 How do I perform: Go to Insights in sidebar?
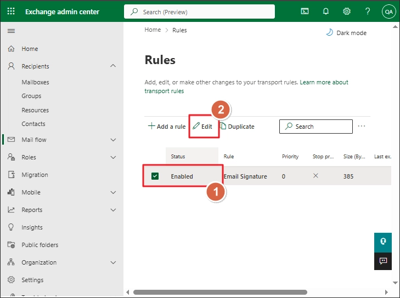pyautogui.click(x=32, y=227)
